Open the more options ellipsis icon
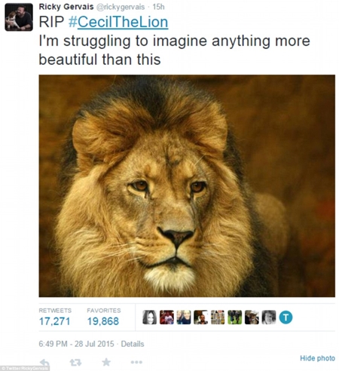The image size is (339, 371). (x=136, y=362)
